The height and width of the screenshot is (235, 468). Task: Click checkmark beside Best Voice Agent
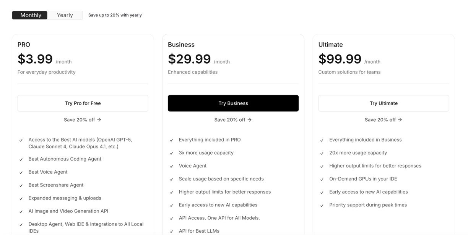click(x=21, y=172)
